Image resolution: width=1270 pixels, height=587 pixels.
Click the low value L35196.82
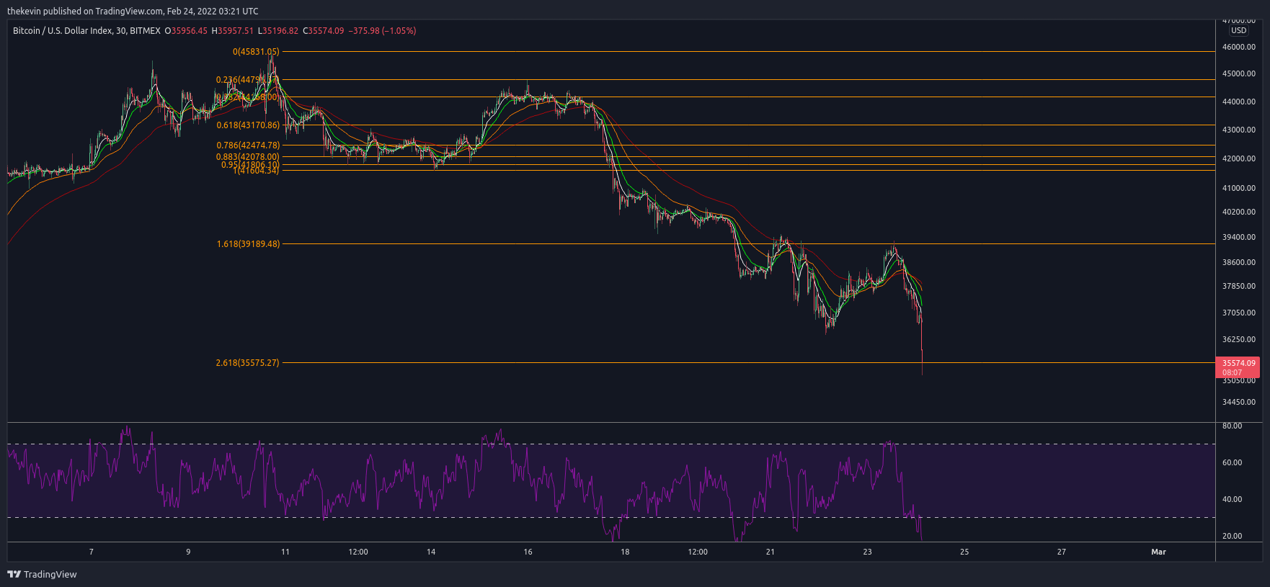click(x=277, y=31)
